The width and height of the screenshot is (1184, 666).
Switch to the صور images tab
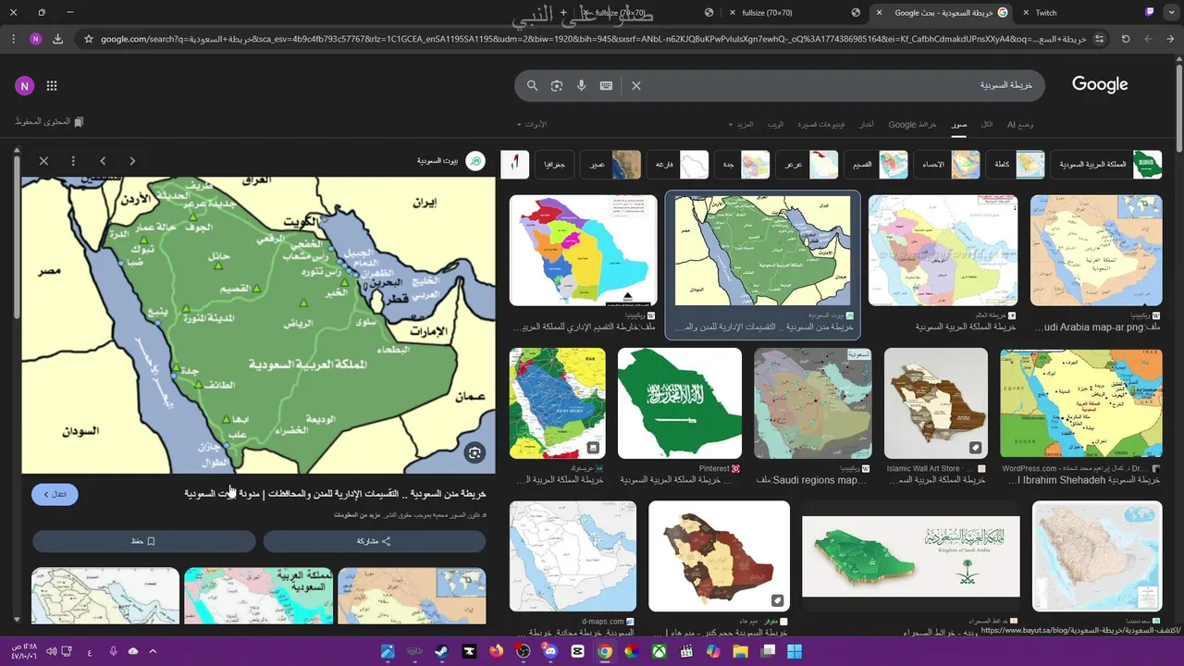[x=960, y=124]
